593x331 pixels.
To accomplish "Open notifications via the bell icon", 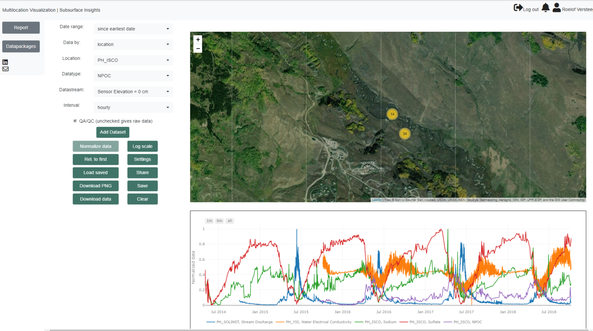I will click(545, 7).
